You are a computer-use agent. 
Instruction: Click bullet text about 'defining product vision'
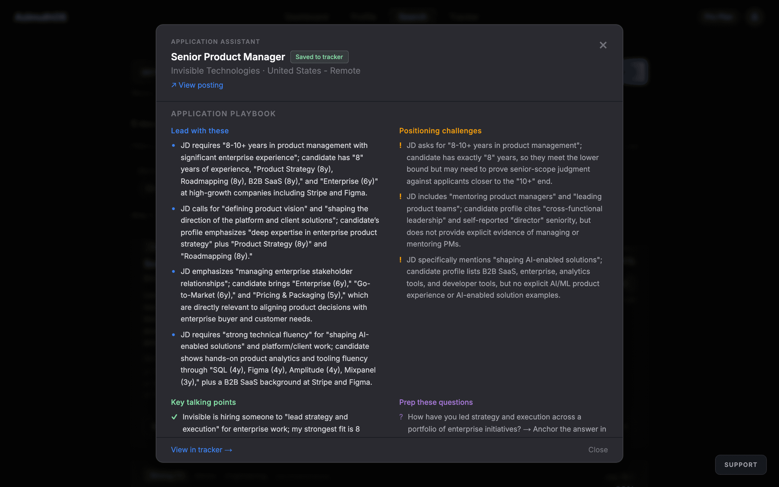280,232
